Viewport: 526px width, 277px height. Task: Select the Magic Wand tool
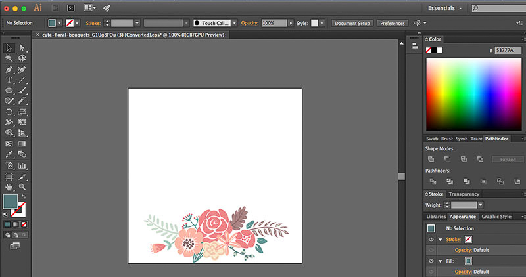click(9, 58)
